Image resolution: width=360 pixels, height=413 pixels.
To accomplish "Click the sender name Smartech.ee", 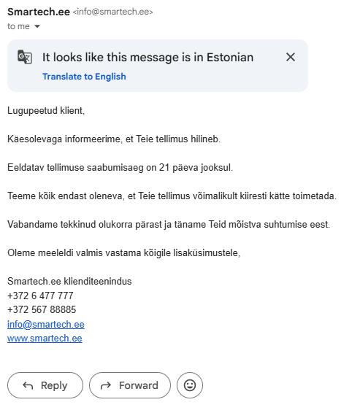I will coord(39,12).
